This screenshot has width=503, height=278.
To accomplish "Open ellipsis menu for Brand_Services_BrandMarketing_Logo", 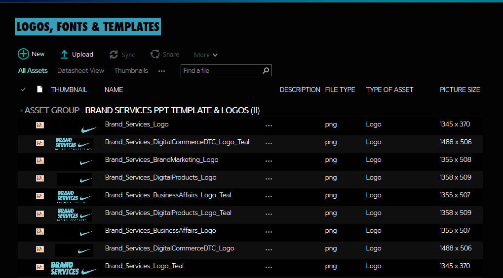I will coord(269,161).
